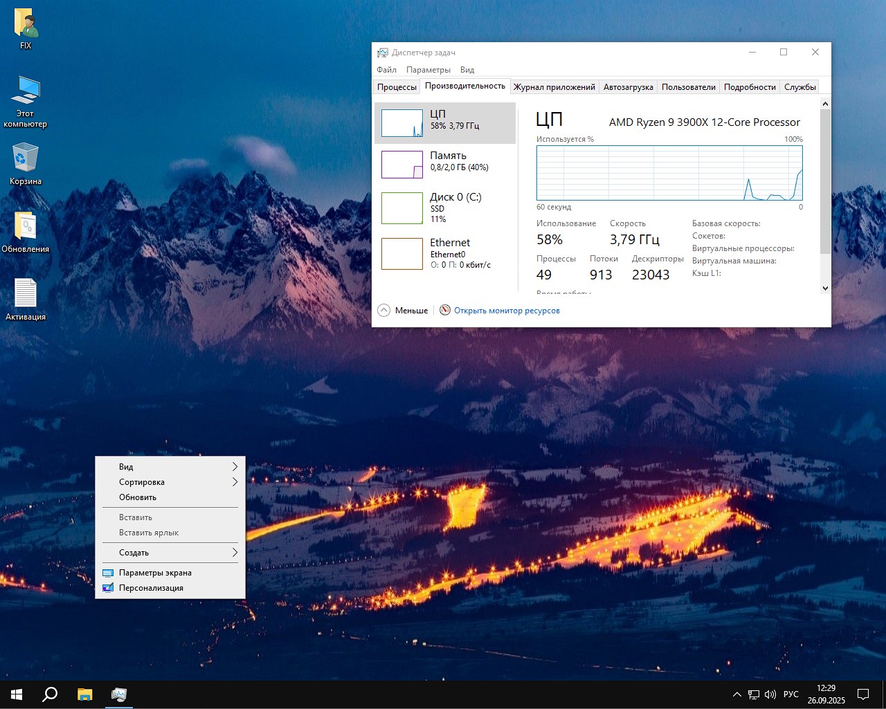886x709 pixels.
Task: Select the Память graph thumbnail
Action: (402, 165)
